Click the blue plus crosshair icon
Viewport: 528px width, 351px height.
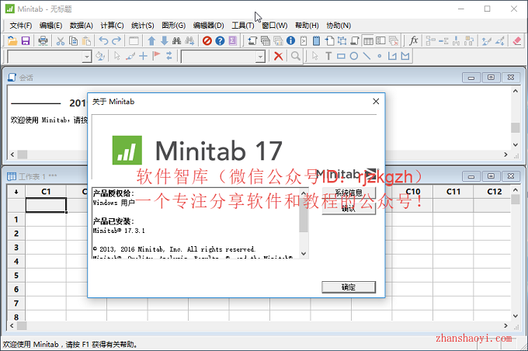coord(143,56)
